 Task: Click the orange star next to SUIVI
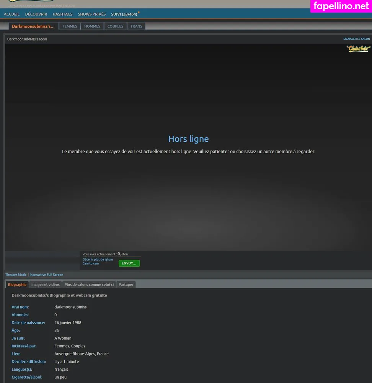tap(139, 12)
